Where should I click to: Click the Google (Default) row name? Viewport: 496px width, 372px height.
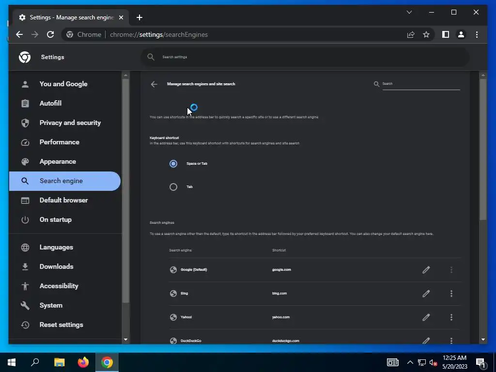pyautogui.click(x=194, y=270)
